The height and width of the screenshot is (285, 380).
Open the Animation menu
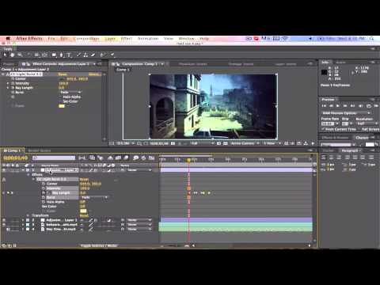click(148, 39)
